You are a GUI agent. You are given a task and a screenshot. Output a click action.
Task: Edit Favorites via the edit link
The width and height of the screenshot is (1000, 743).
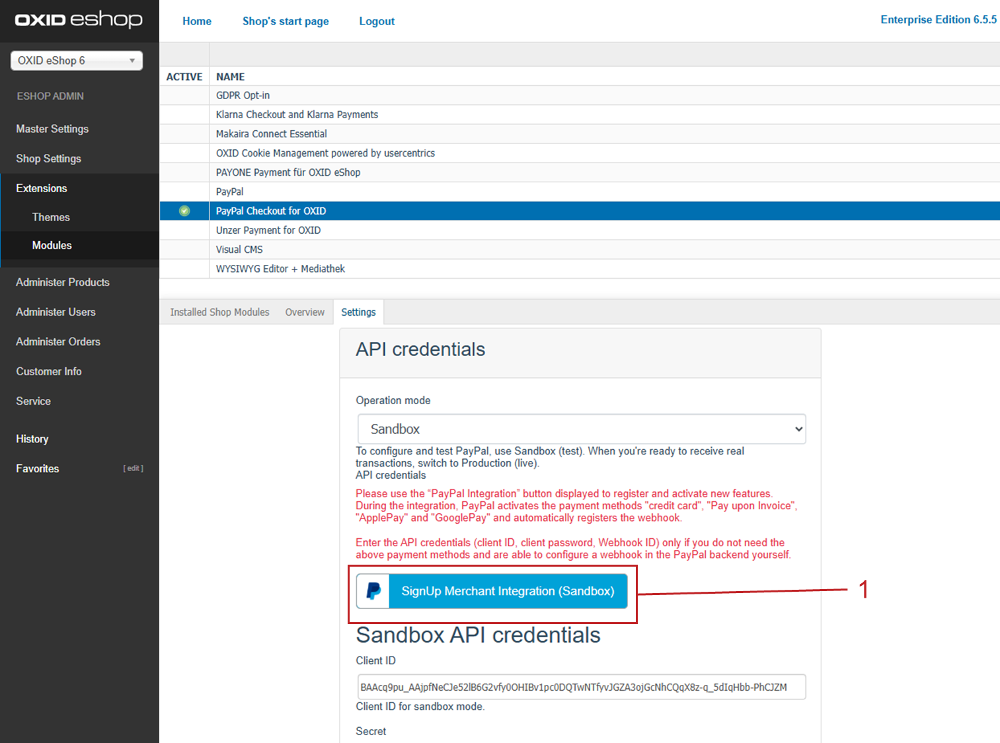[x=133, y=468]
